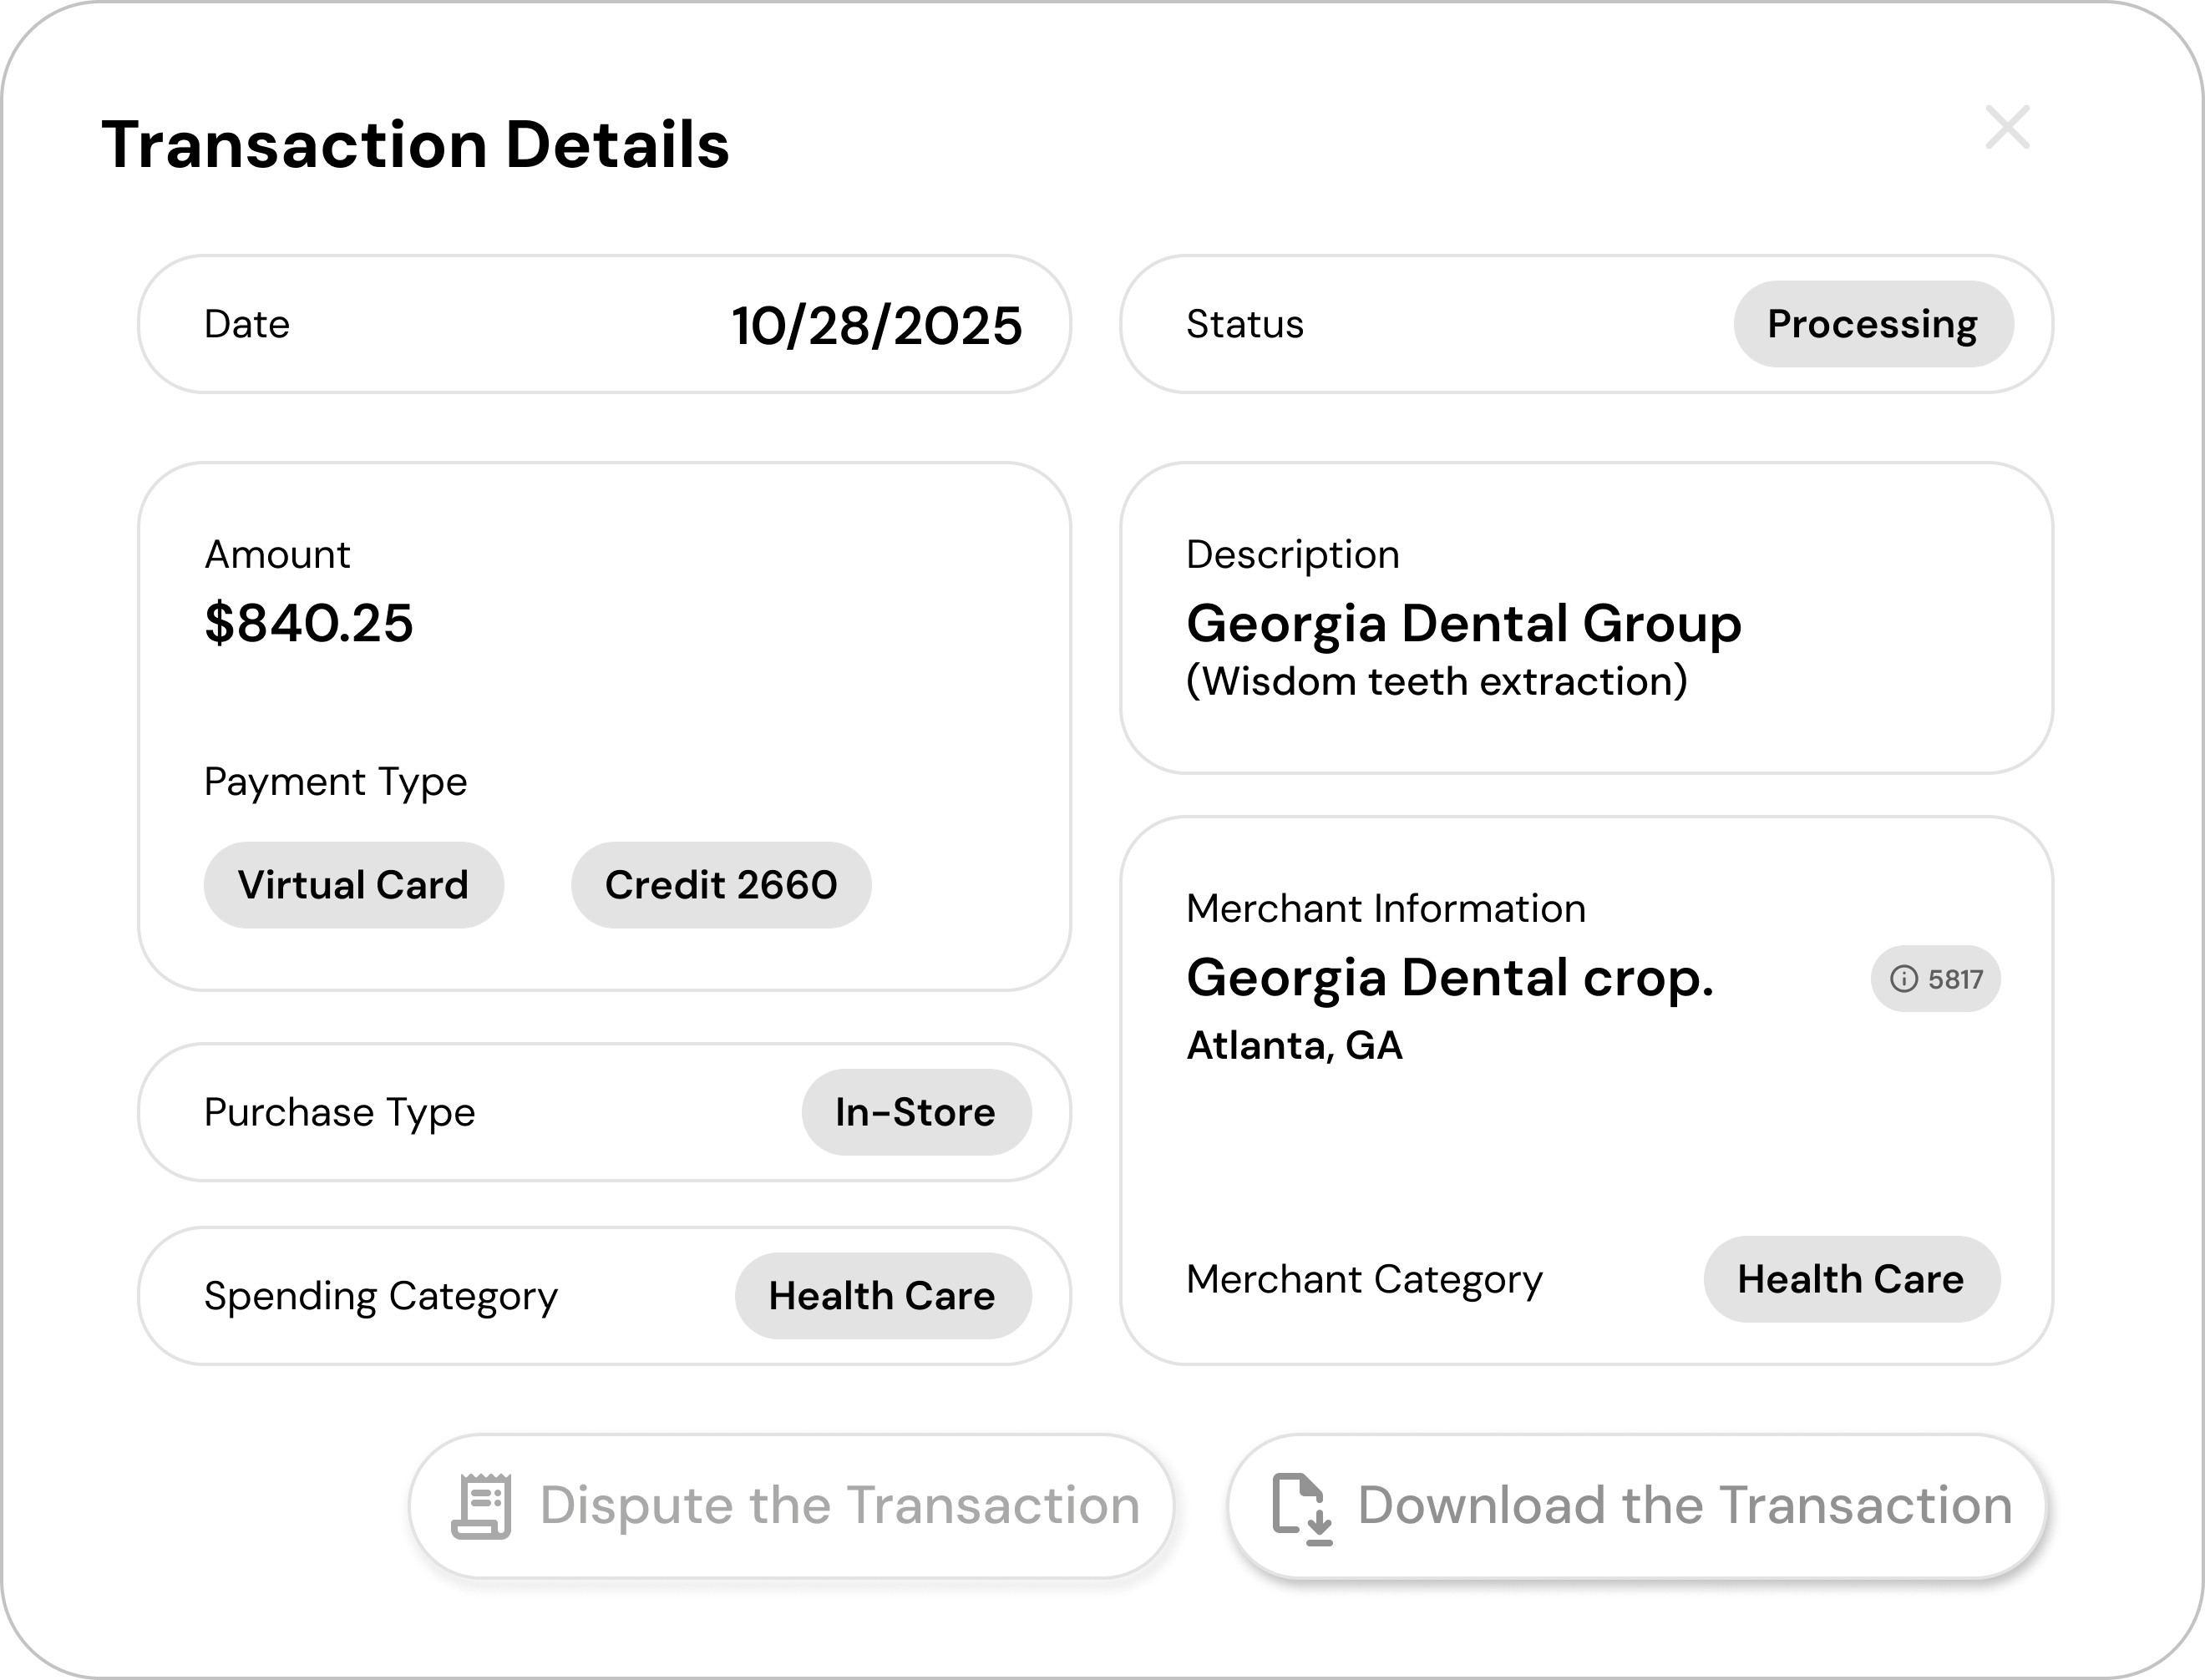
Task: Click the date 10/28/2025
Action: click(877, 326)
